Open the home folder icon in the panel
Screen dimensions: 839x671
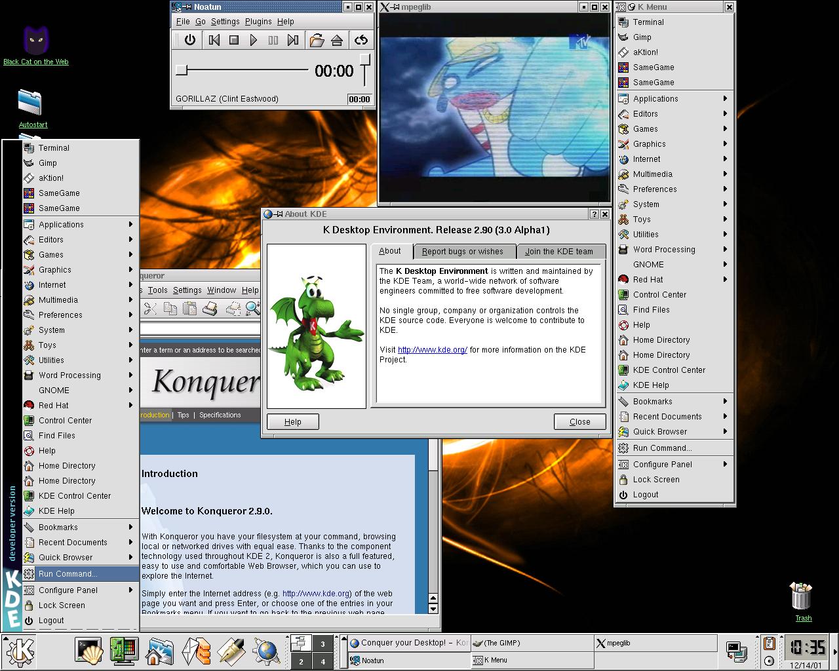159,651
